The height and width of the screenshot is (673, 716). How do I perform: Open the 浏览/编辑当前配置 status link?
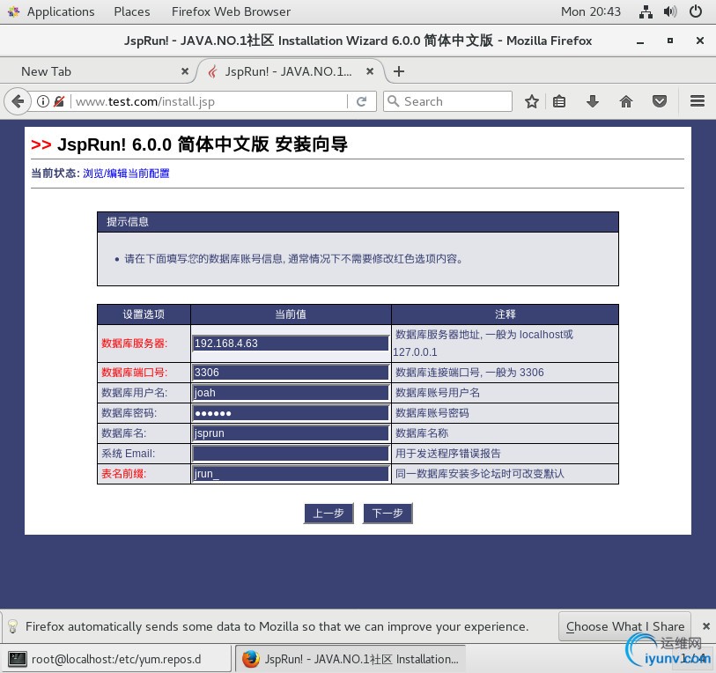(x=126, y=174)
